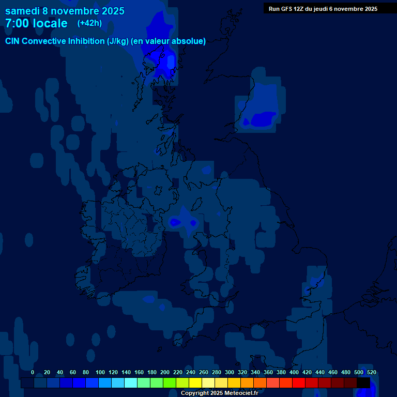This screenshot has height=397, width=397.
Task: Click the +42h forecast offset label
Action: 89,23
